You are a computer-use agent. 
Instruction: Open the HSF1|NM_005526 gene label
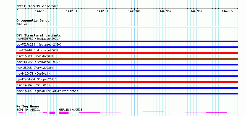pos(70,110)
